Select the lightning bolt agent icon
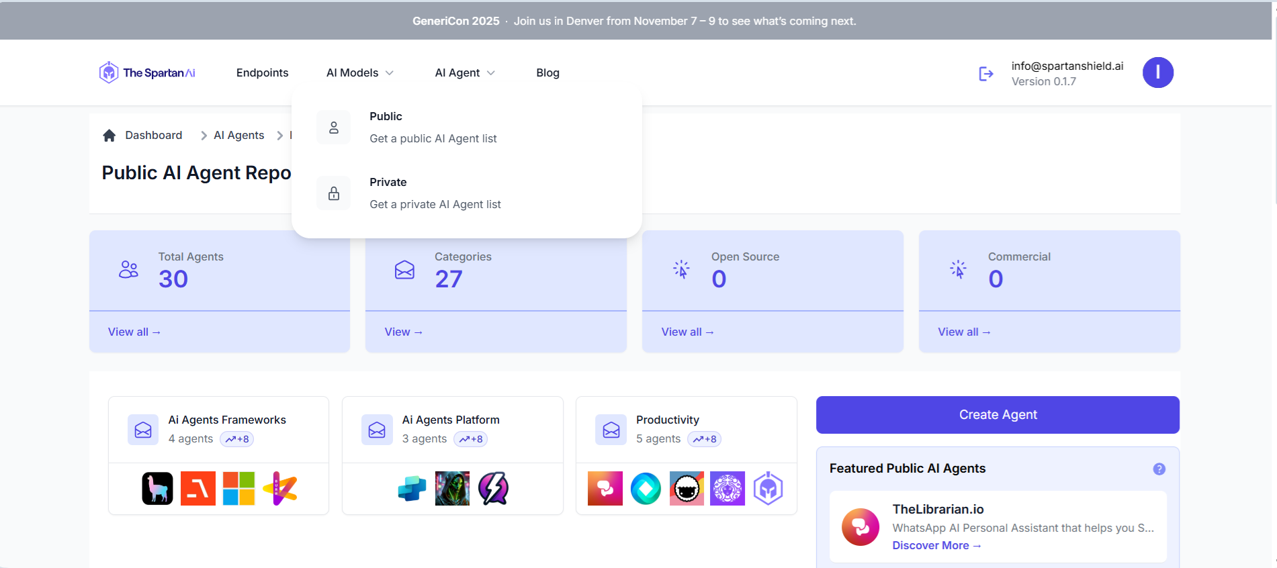Viewport: 1277px width, 568px height. coord(493,488)
